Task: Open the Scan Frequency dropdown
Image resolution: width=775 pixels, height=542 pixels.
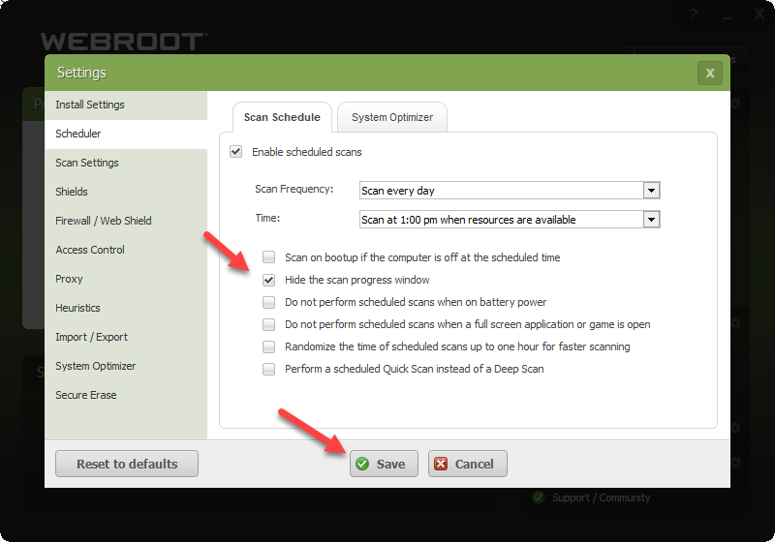Action: (x=510, y=191)
